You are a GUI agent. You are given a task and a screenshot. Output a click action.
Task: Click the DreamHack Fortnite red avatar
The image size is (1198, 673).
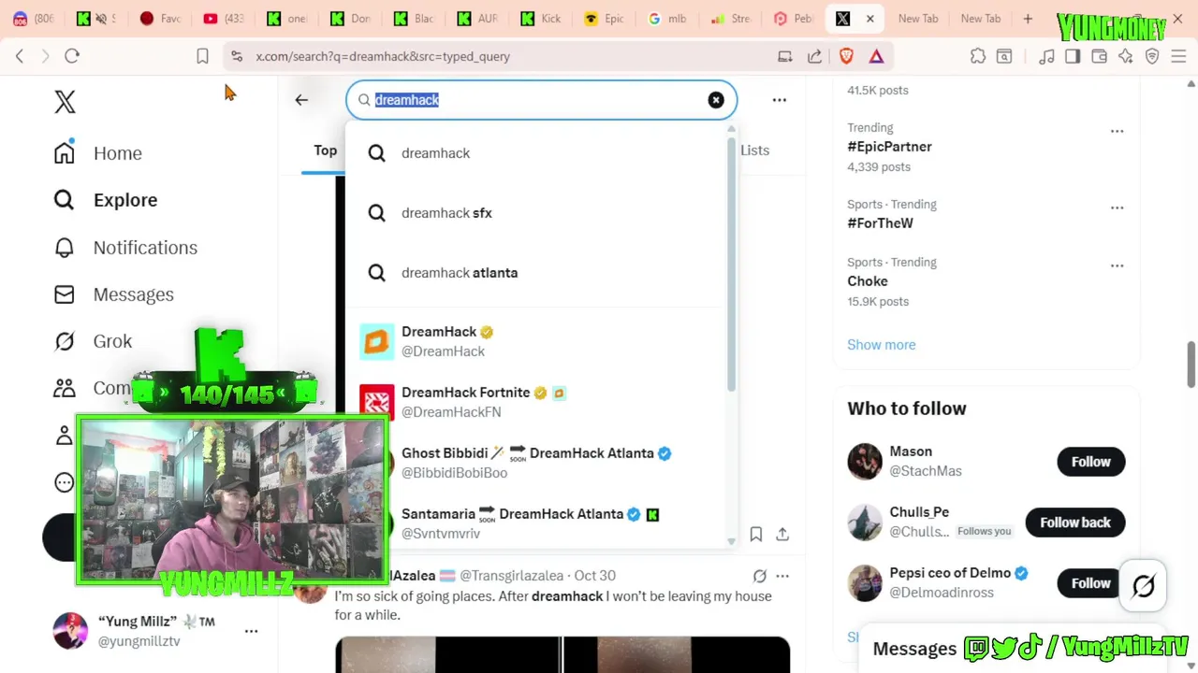377,403
